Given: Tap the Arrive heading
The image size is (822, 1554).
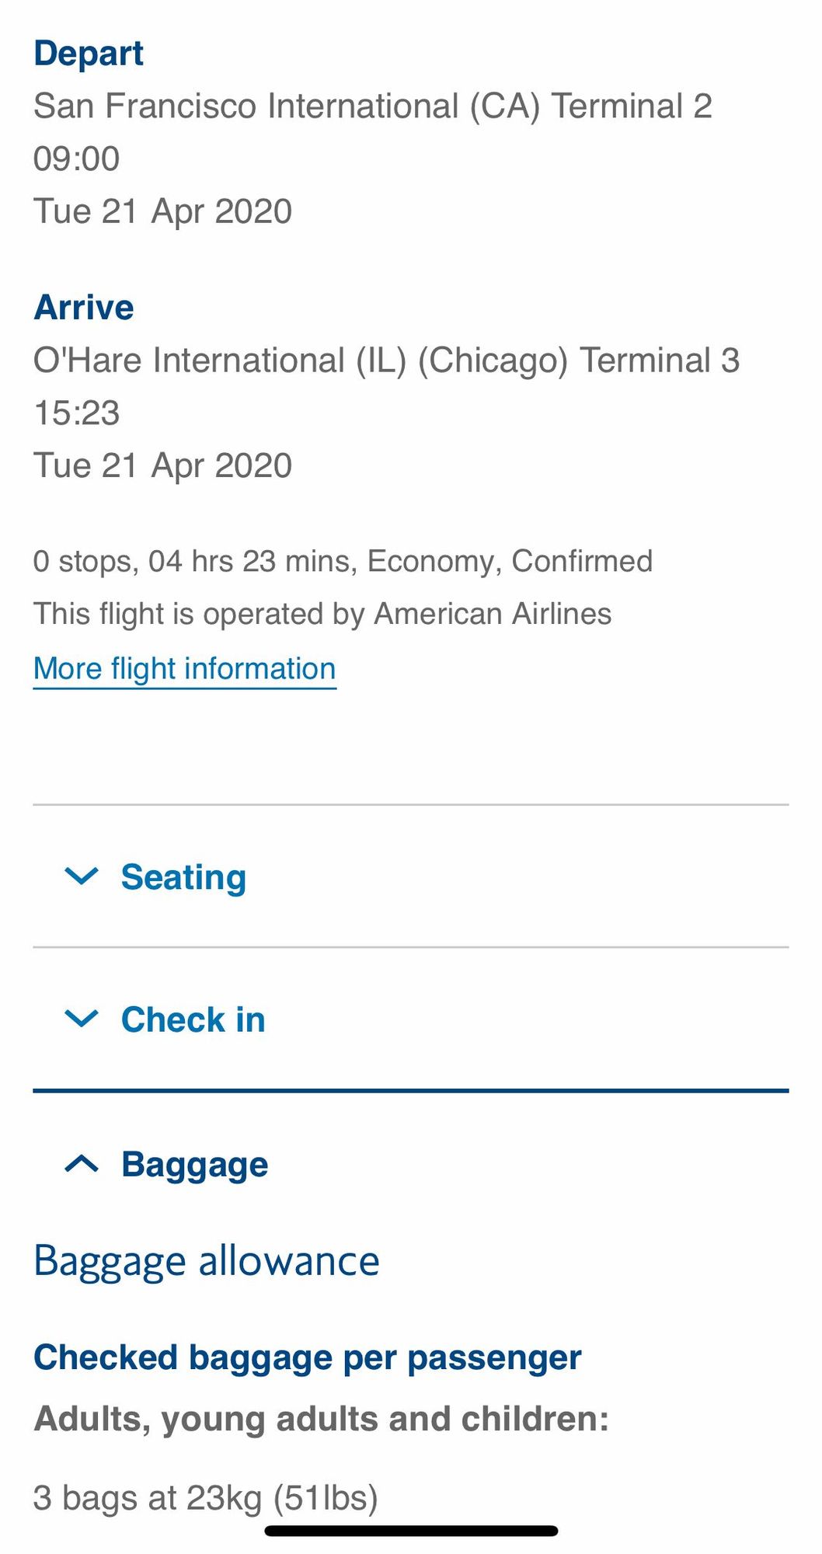Looking at the screenshot, I should point(84,308).
